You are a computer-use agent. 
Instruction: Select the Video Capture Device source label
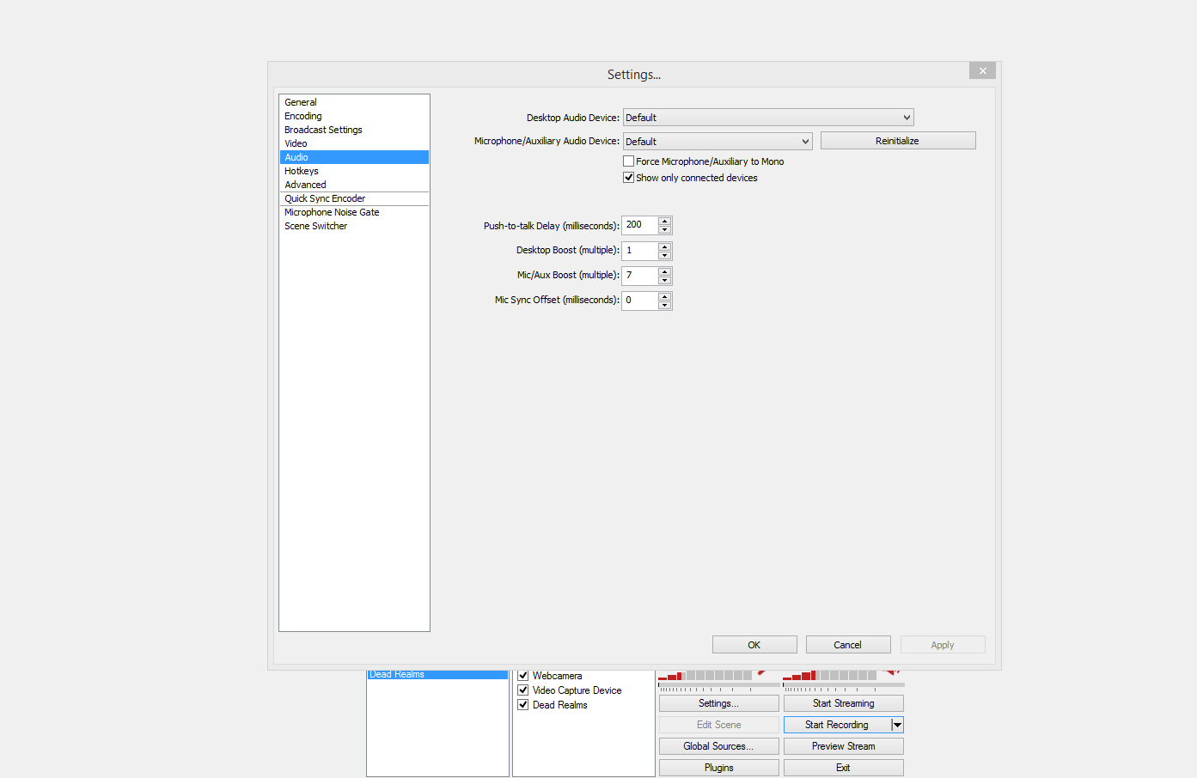click(577, 690)
